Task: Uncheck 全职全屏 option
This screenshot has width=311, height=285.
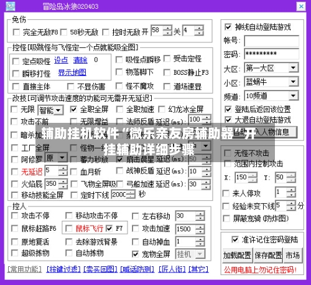Action: 73,109
